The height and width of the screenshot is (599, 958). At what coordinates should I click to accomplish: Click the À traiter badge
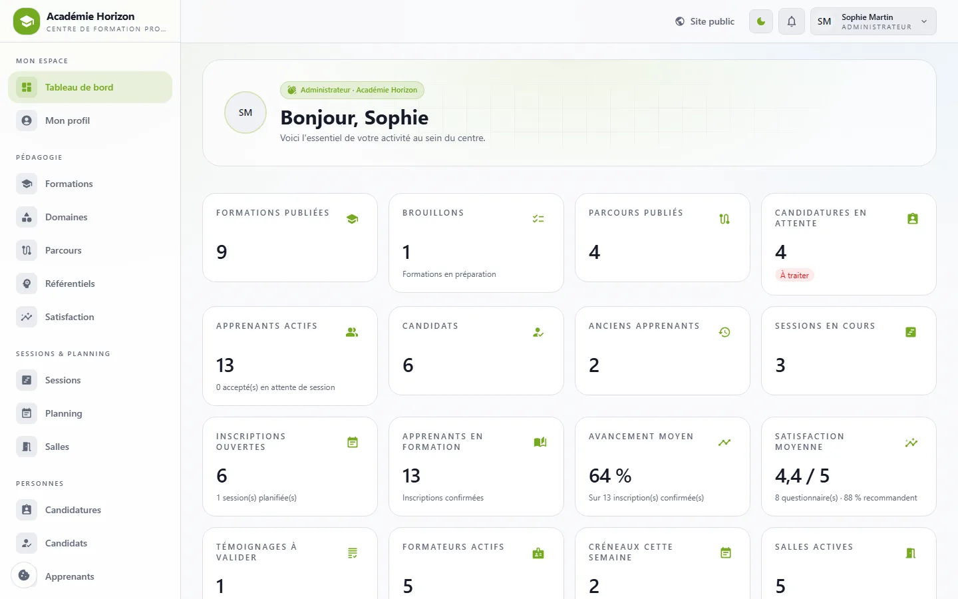tap(794, 275)
